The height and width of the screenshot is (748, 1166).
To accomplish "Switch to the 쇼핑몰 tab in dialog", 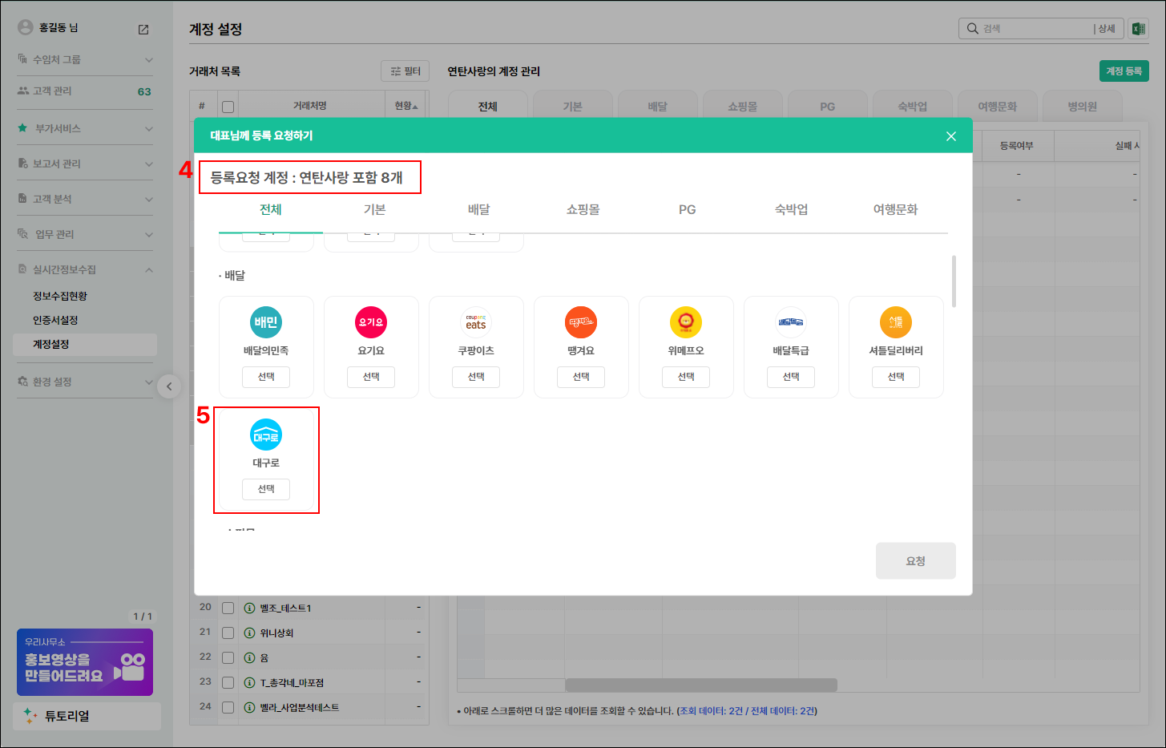I will point(583,210).
